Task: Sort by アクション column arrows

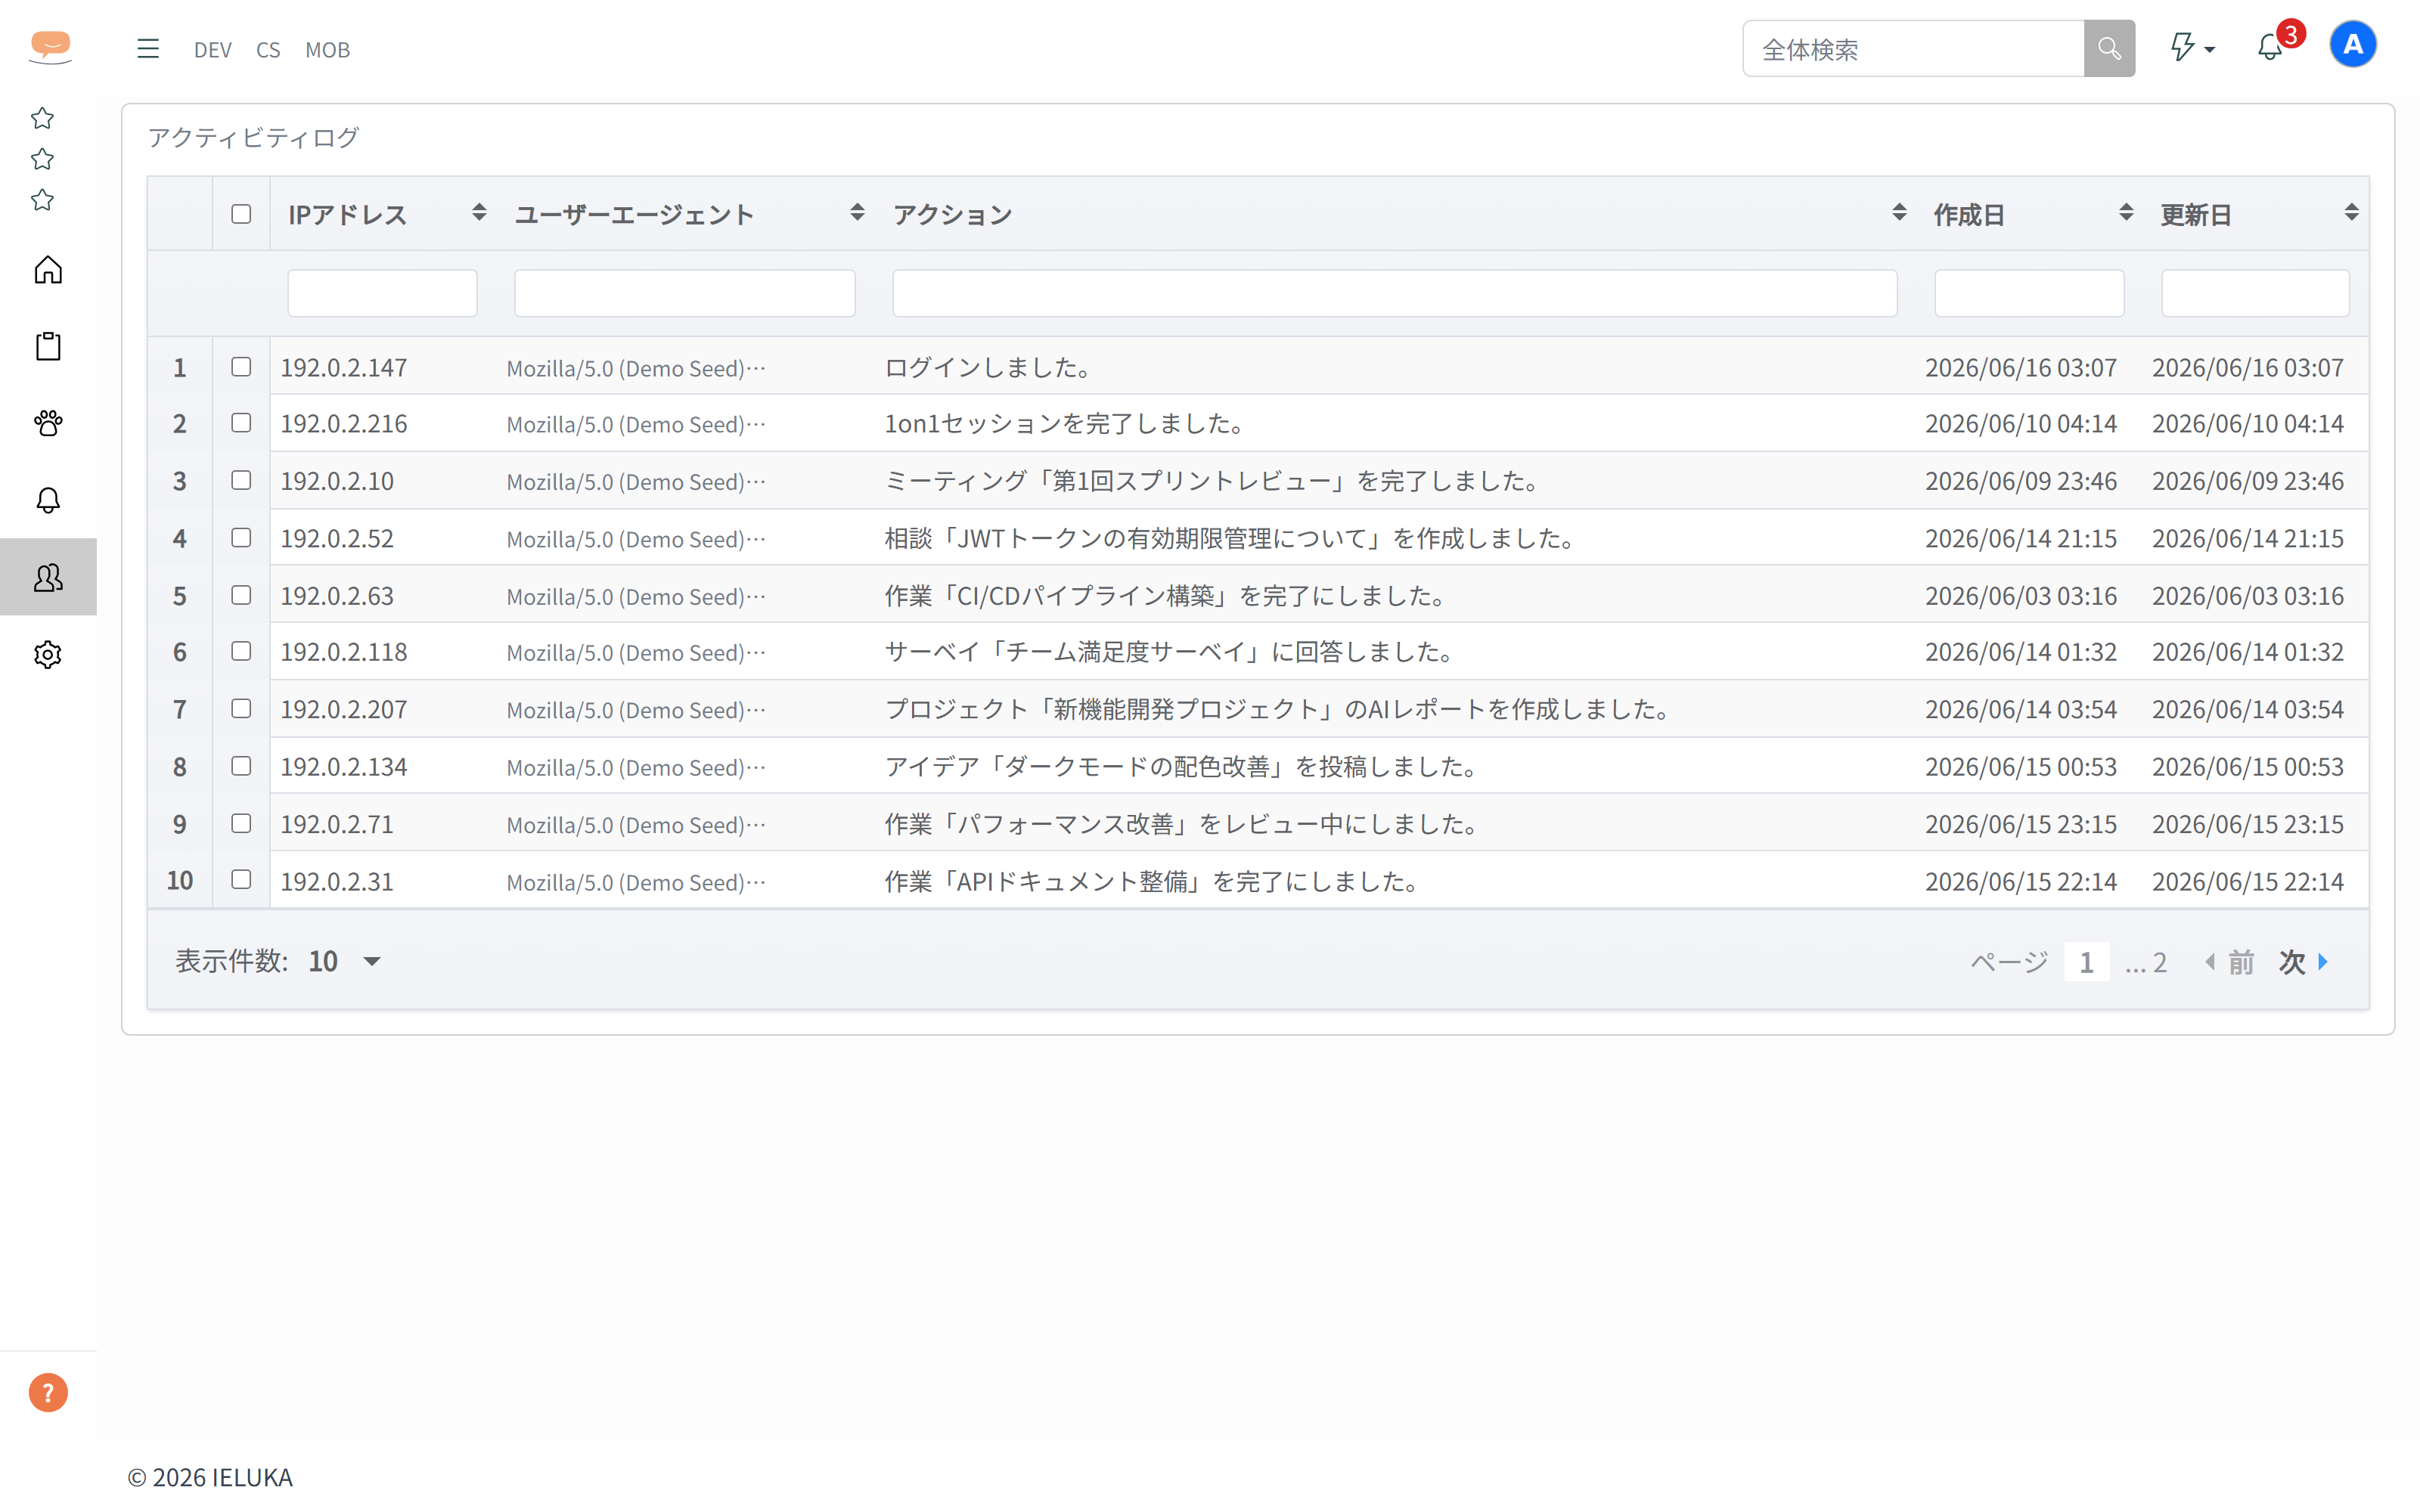Action: click(x=1899, y=212)
